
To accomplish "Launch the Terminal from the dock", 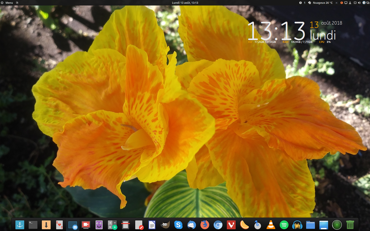I will (33, 225).
